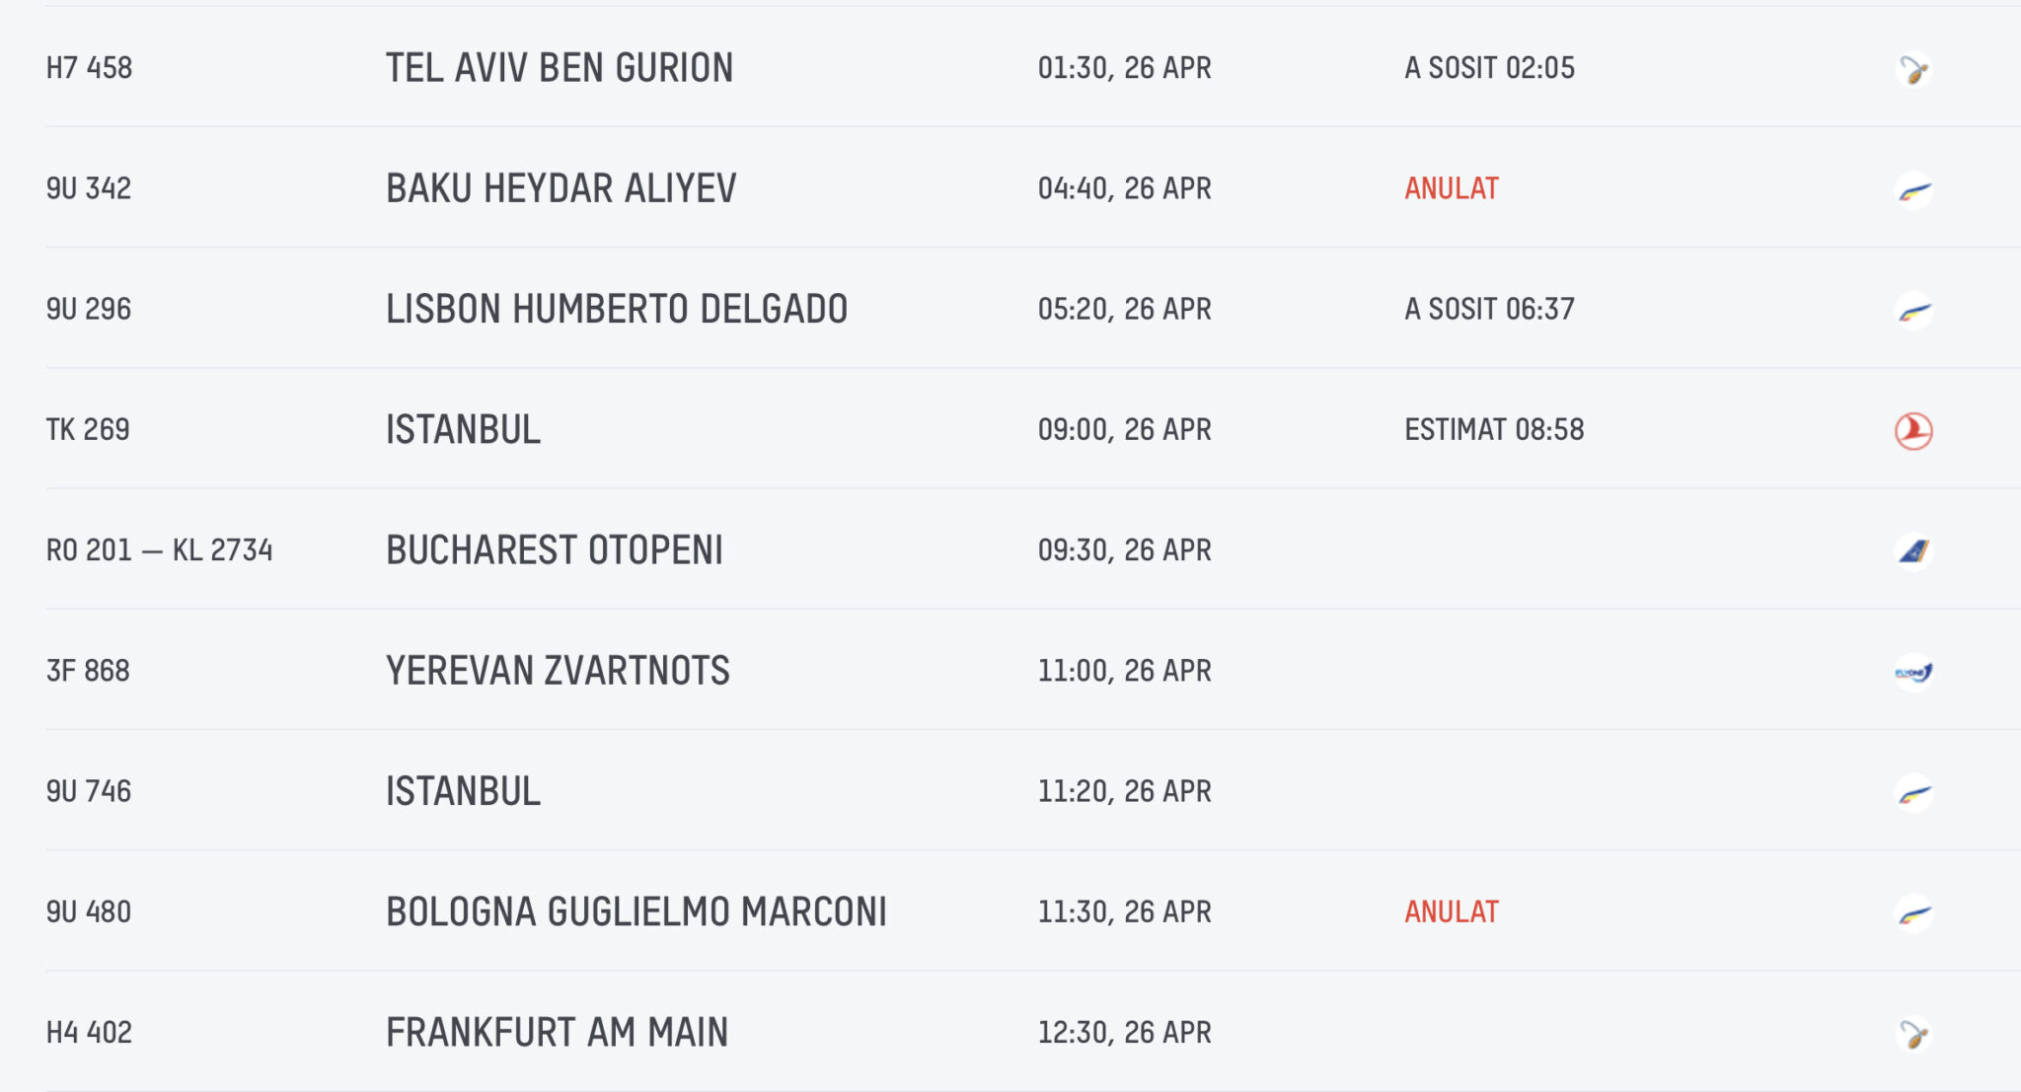Click flight number TK 269

click(x=88, y=430)
